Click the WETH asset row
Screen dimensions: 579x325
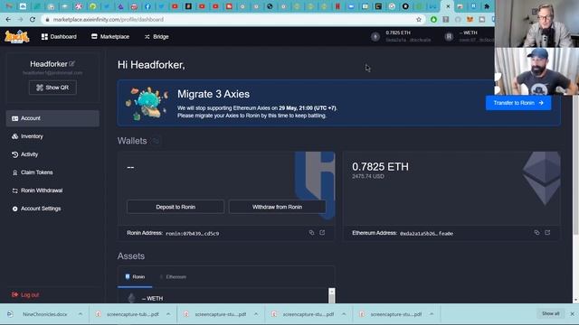(x=223, y=298)
